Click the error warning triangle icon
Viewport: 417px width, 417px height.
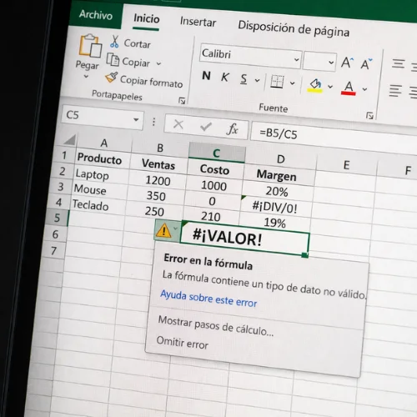(x=163, y=231)
